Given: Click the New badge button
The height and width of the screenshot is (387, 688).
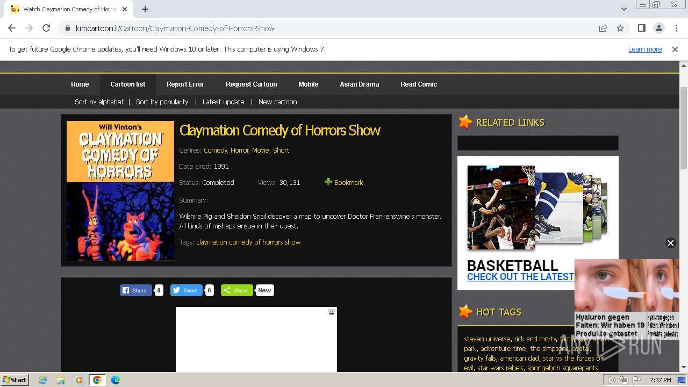Looking at the screenshot, I should pos(264,290).
